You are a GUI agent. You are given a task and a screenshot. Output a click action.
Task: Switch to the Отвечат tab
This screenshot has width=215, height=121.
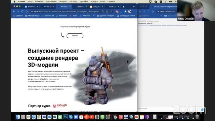(80, 7)
